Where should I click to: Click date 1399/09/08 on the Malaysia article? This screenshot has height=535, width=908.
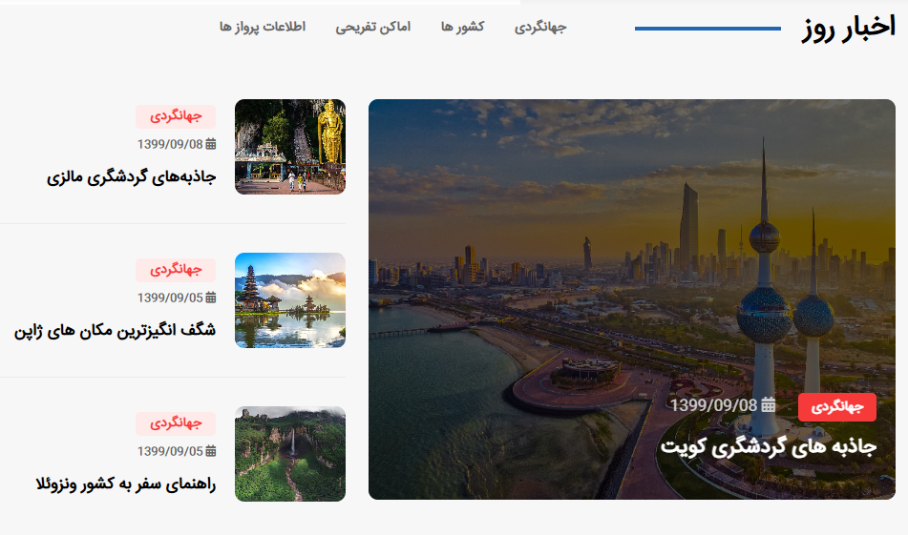click(170, 144)
